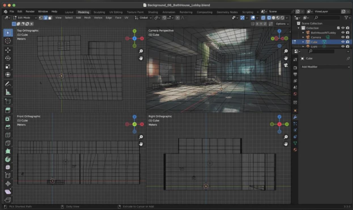
Task: Hide the BathHouseINTLobby object with eye icon
Action: tap(343, 33)
